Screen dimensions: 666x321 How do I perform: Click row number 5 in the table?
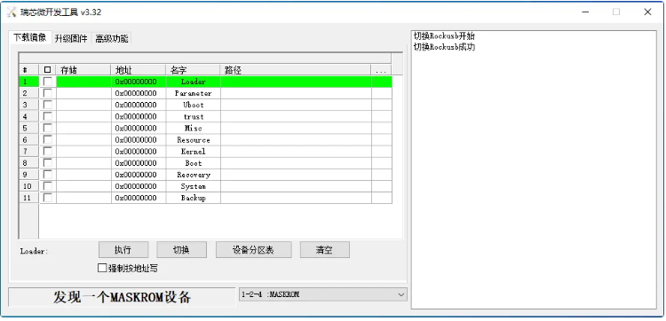click(29, 128)
